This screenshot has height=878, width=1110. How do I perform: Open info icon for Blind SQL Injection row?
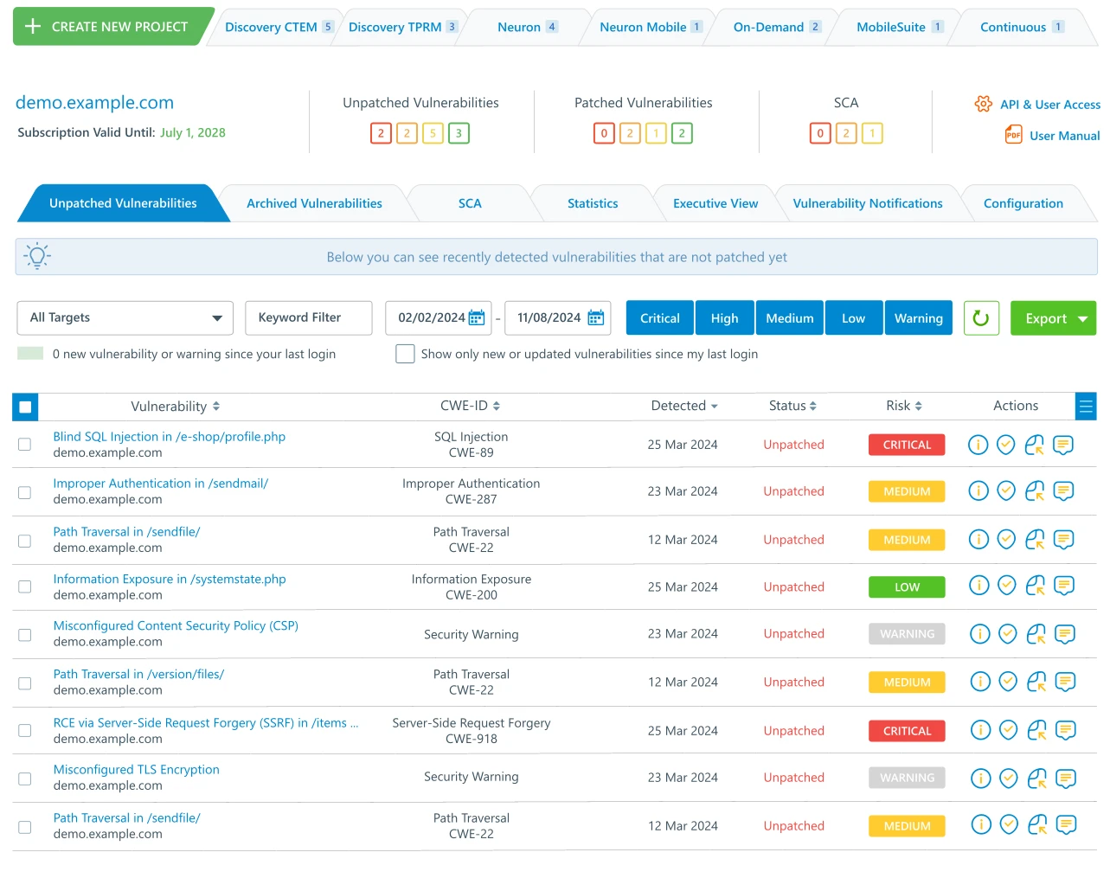click(x=978, y=445)
